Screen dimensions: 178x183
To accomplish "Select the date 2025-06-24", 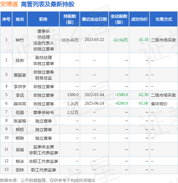I will tap(94, 103).
